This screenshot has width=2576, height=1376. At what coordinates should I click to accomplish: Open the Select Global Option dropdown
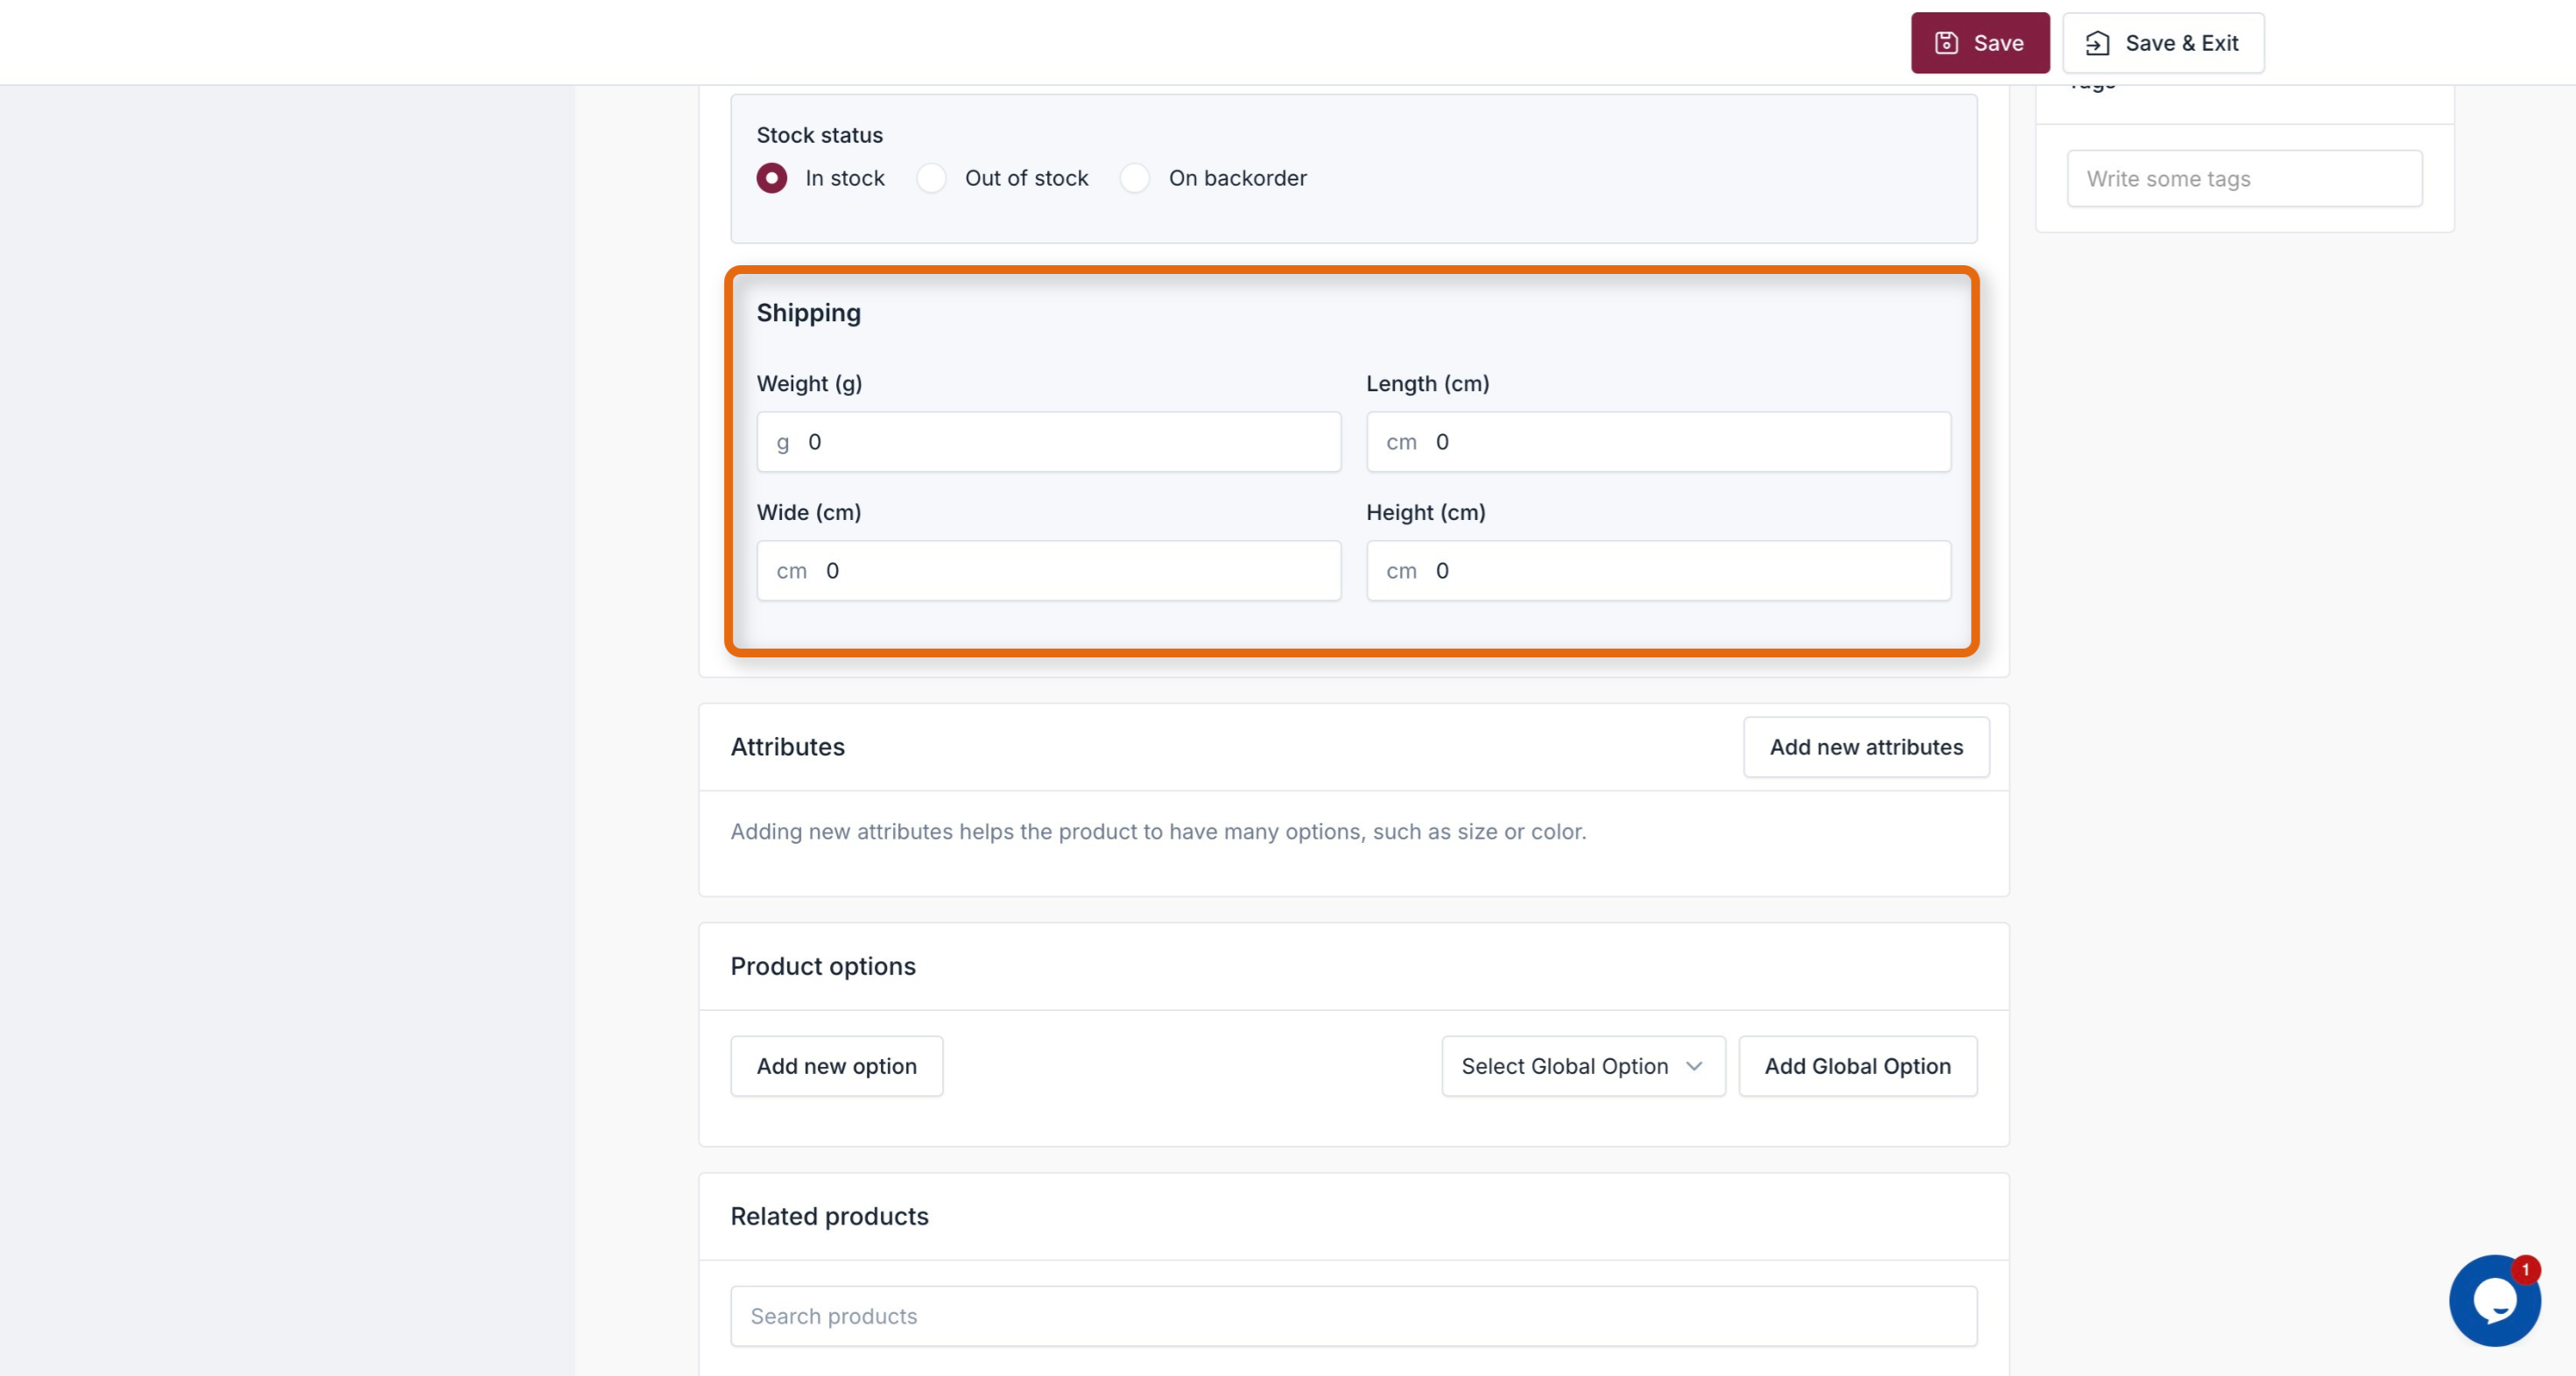(x=1583, y=1066)
